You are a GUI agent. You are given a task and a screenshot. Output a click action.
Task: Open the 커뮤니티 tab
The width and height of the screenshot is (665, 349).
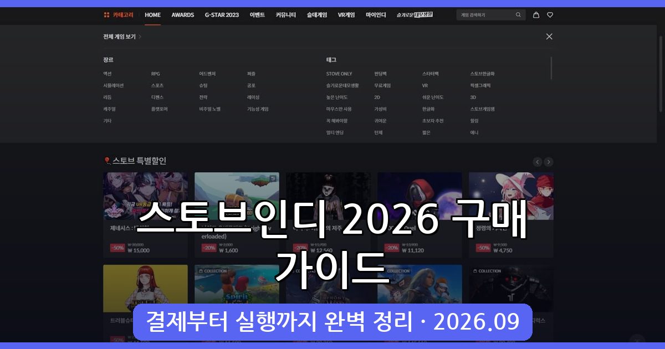(x=286, y=15)
